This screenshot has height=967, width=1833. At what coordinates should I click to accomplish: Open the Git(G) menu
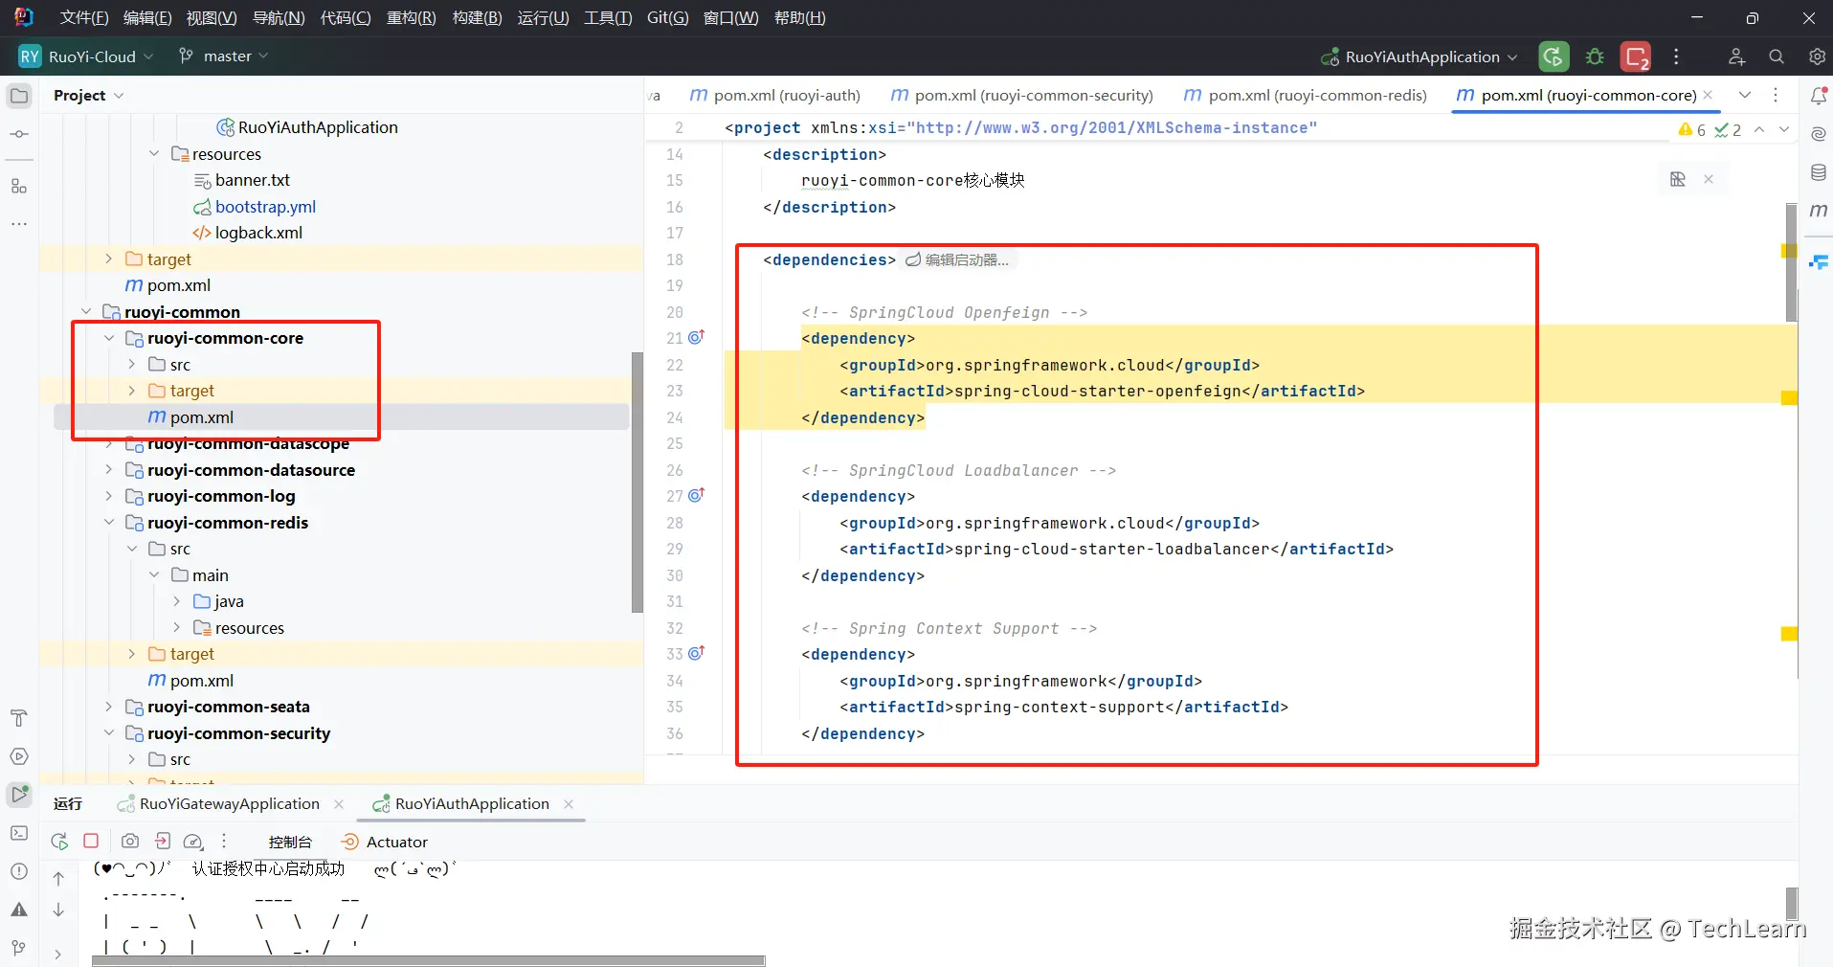[667, 18]
